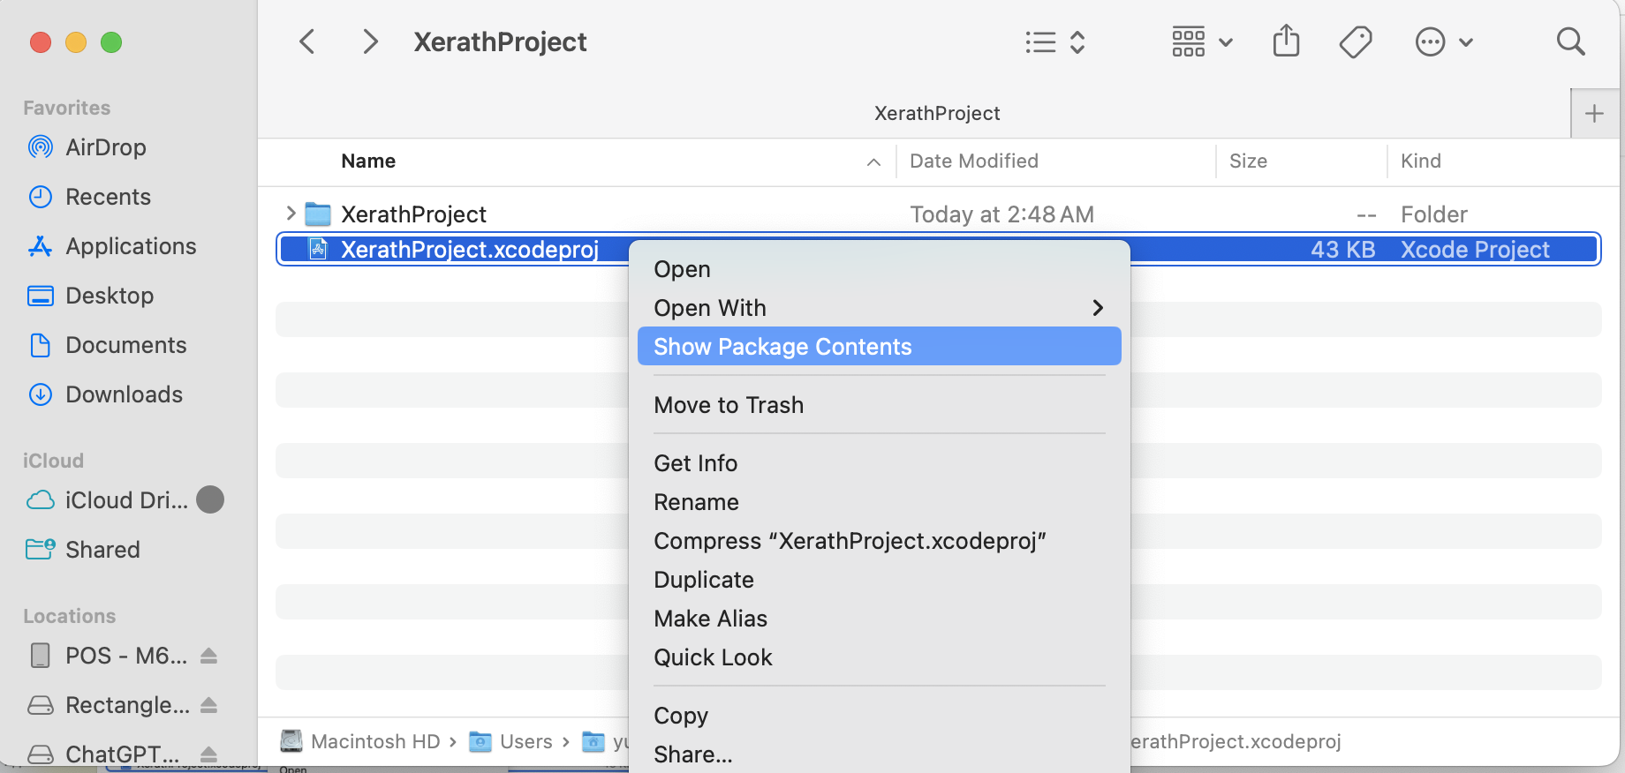Eject the Rectangle volume
1625x773 pixels.
tap(208, 705)
